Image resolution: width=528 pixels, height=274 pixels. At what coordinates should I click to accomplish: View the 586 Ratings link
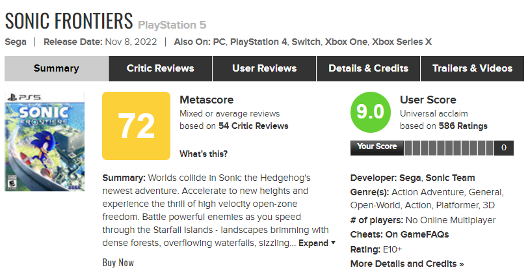pos(463,126)
